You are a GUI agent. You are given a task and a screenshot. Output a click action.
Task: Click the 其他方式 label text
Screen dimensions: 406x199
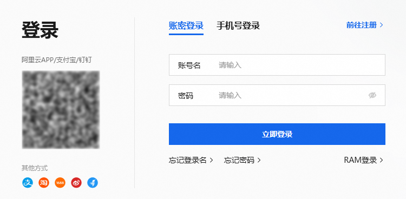(x=35, y=168)
